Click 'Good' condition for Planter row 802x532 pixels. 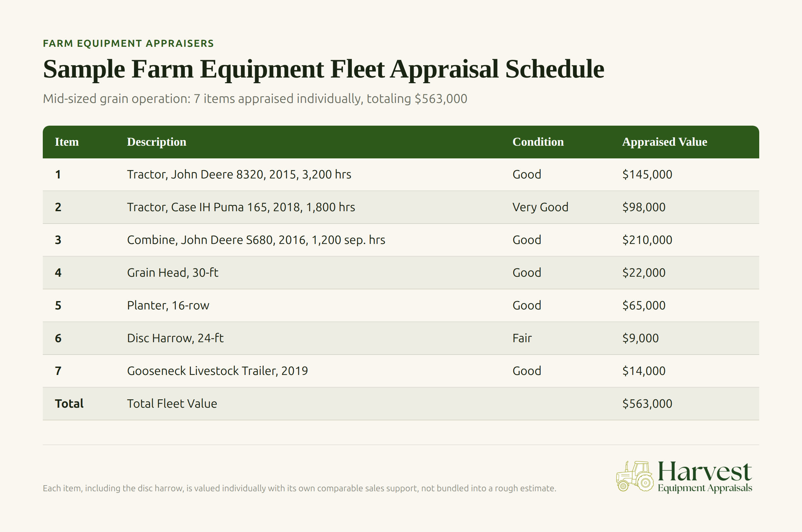pyautogui.click(x=527, y=305)
